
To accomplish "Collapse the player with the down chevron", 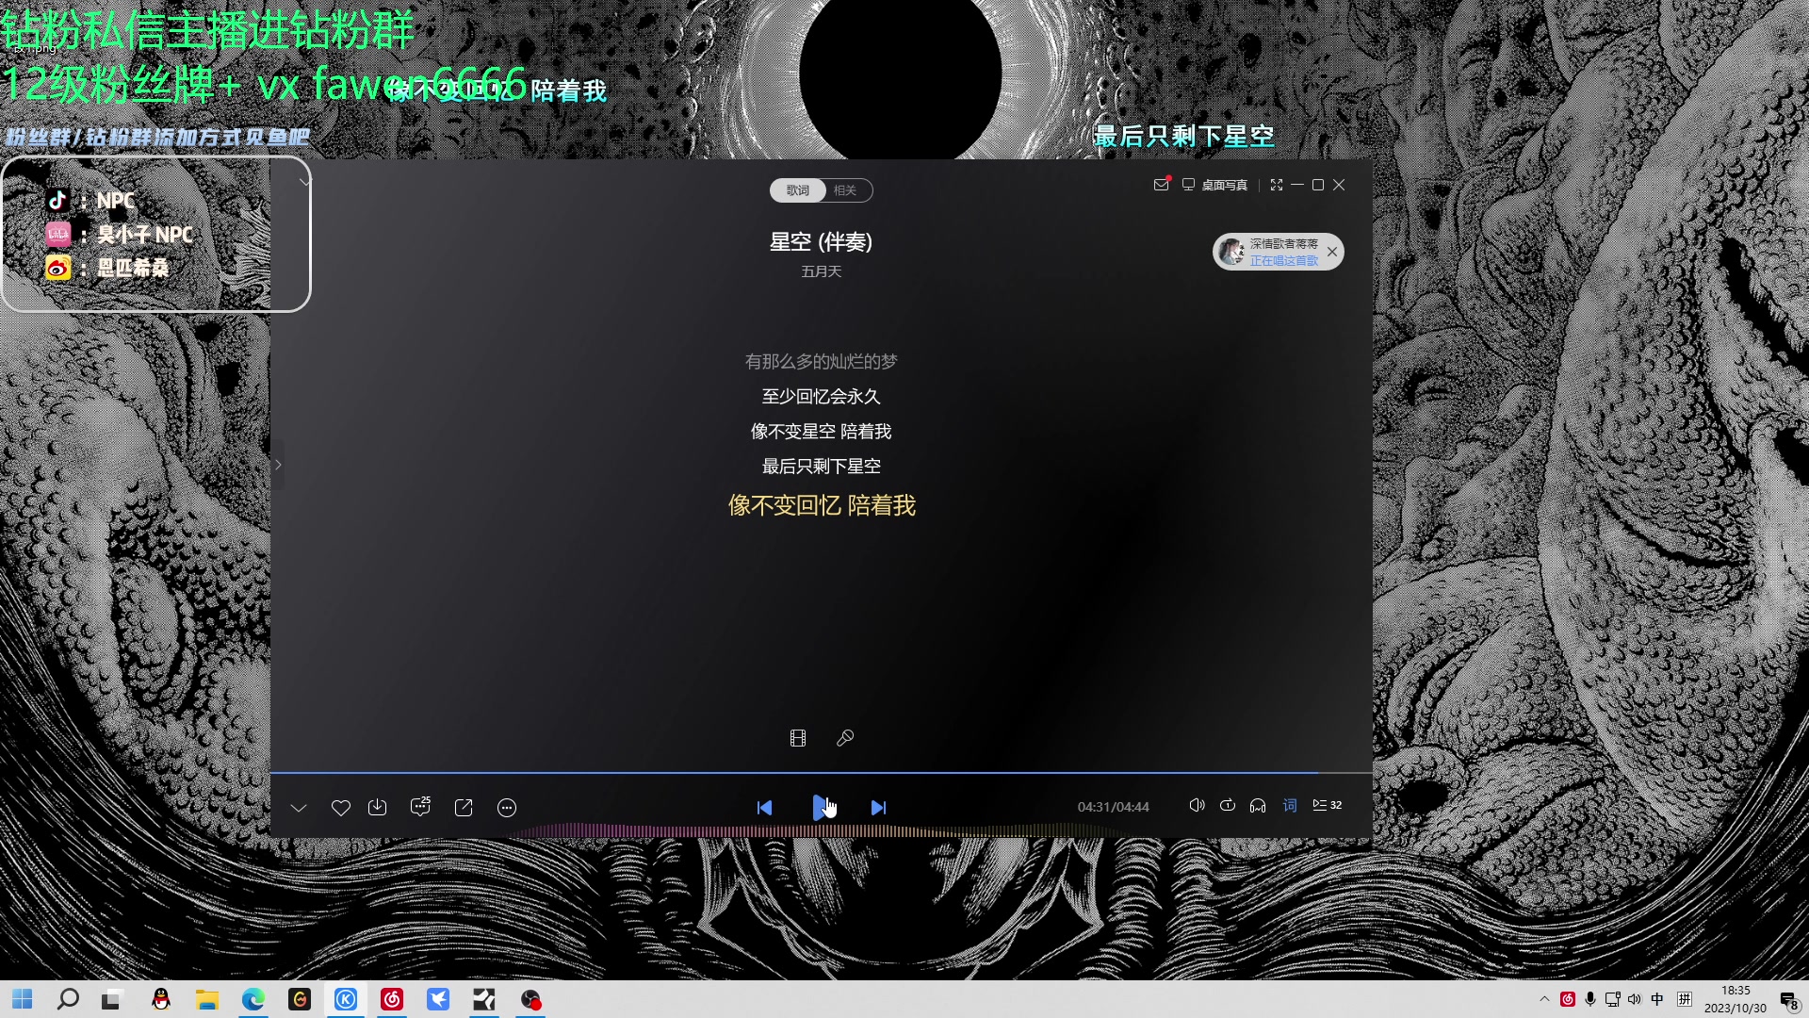I will point(299,808).
